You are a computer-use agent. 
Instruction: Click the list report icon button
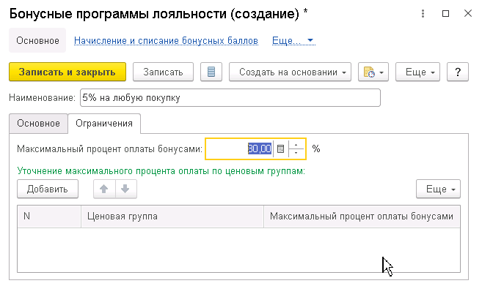211,72
